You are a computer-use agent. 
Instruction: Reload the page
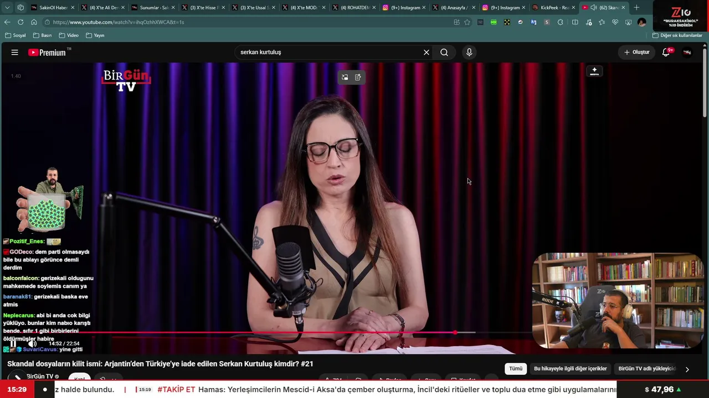20,22
